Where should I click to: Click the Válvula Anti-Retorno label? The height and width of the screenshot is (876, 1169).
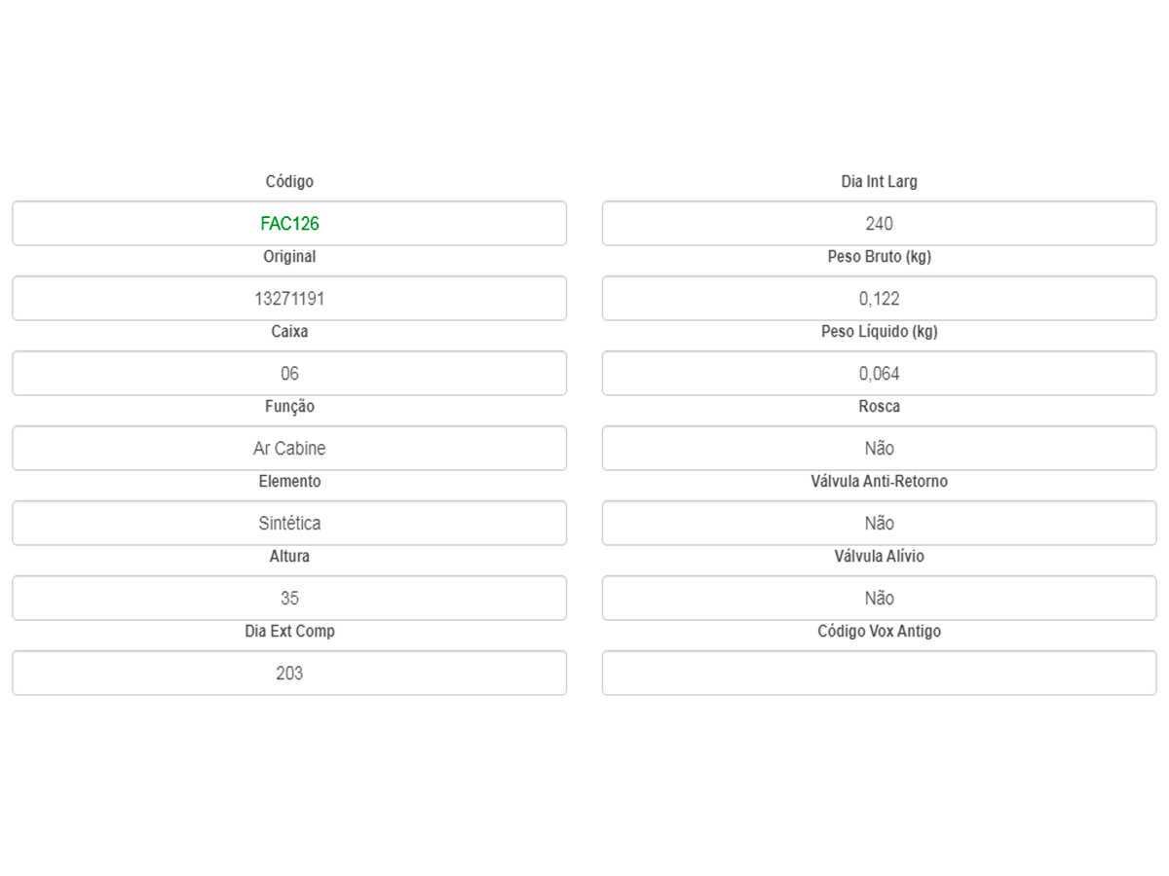click(879, 482)
